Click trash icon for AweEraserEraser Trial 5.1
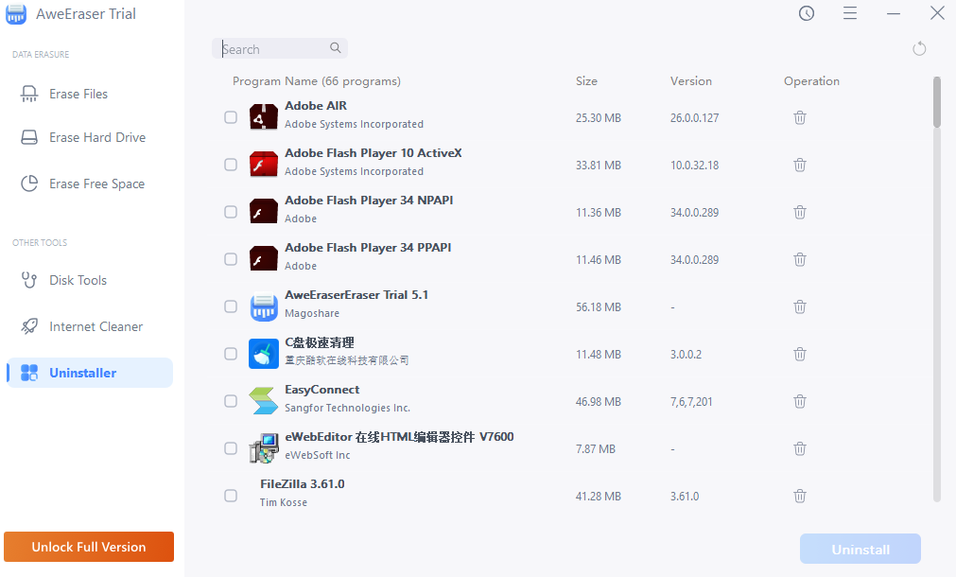The width and height of the screenshot is (956, 577). coord(800,306)
